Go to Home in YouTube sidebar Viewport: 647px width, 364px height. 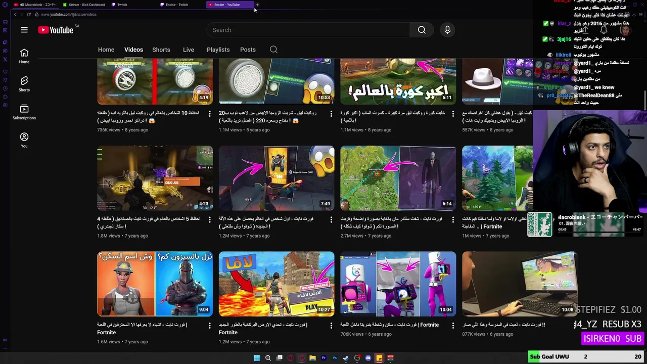pos(24,56)
